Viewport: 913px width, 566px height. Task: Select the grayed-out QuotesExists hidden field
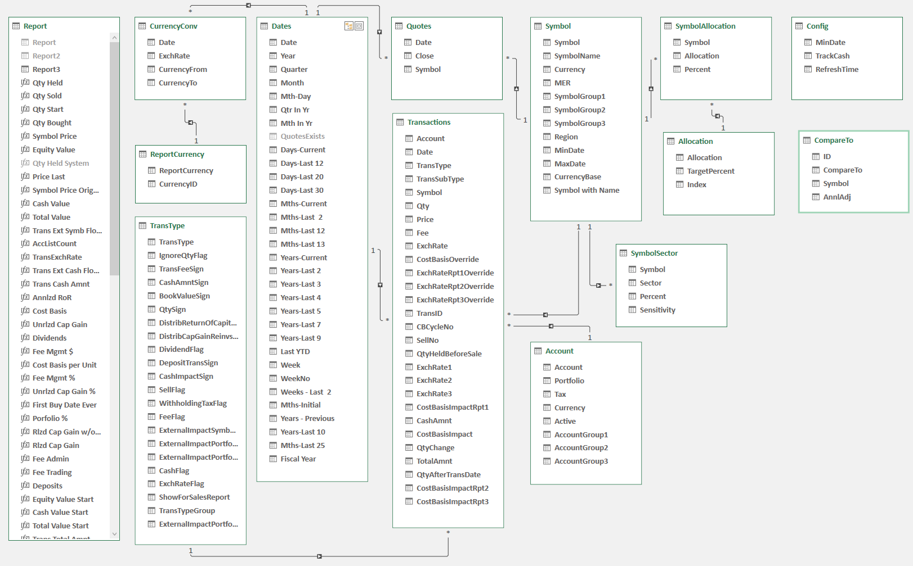[303, 136]
